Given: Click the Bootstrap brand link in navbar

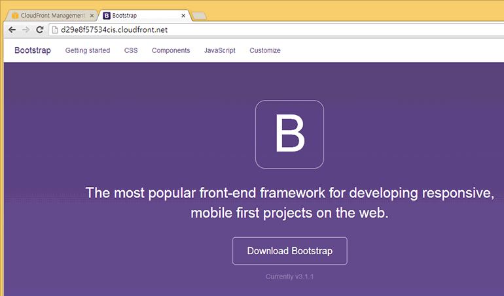Looking at the screenshot, I should point(33,50).
